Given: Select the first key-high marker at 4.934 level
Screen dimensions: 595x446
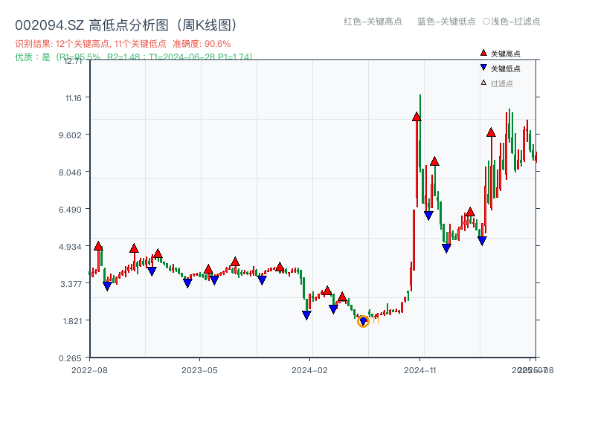Looking at the screenshot, I should pos(98,246).
